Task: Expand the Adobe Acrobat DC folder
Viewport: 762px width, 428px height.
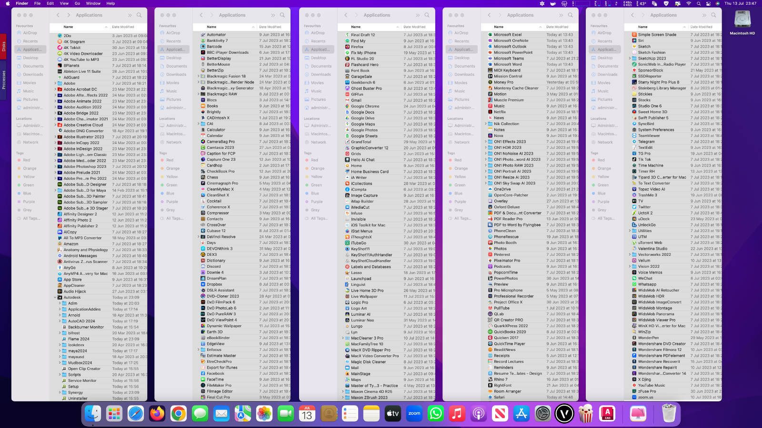Action: pyautogui.click(x=55, y=89)
